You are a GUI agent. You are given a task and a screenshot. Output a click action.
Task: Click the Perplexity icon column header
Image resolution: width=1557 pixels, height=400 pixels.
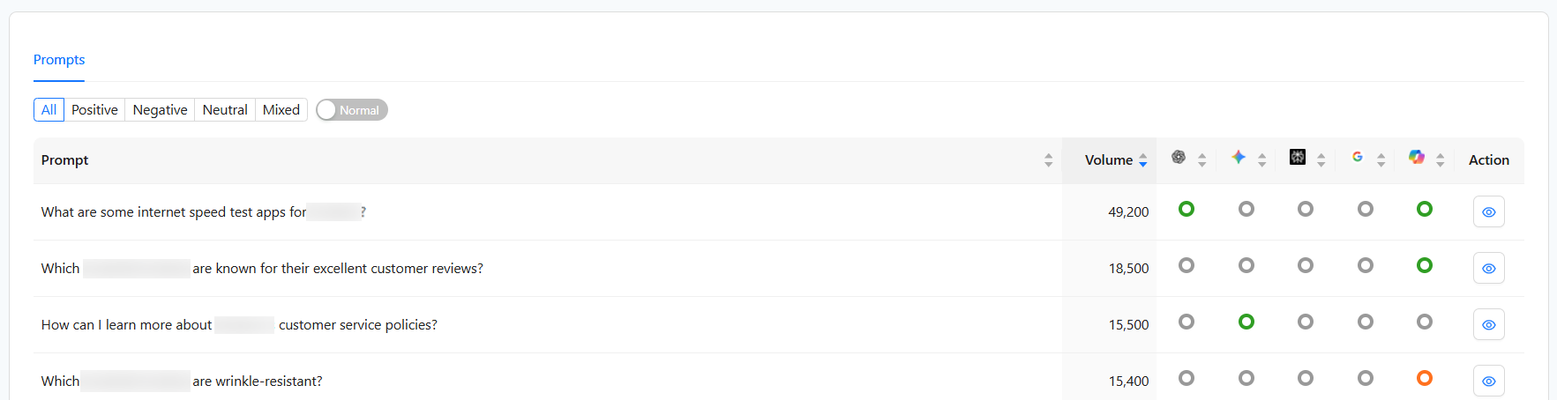tap(1298, 158)
